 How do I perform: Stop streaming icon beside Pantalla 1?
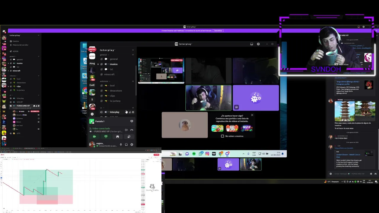[x=132, y=121]
